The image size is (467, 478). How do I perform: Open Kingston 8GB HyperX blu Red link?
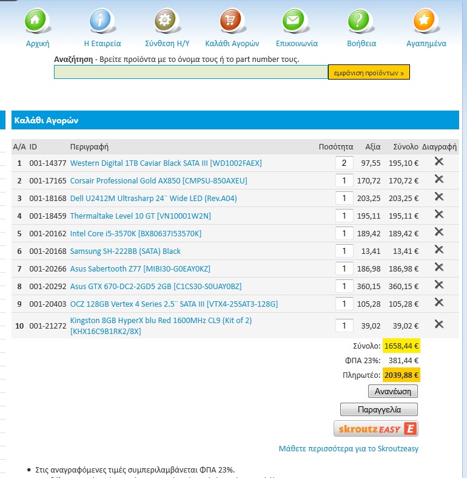coord(161,326)
